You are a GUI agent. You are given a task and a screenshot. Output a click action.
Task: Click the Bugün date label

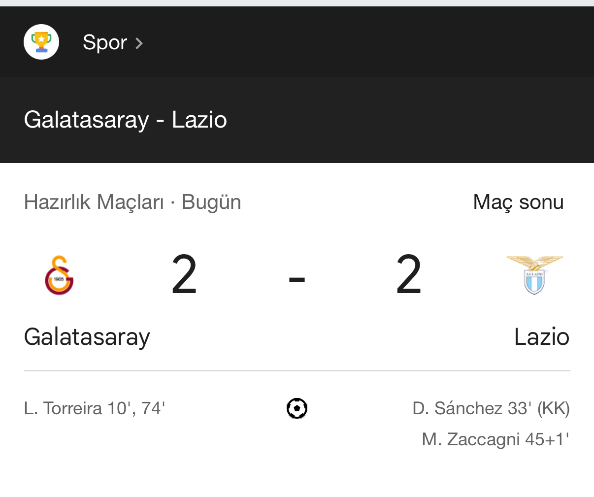(211, 202)
